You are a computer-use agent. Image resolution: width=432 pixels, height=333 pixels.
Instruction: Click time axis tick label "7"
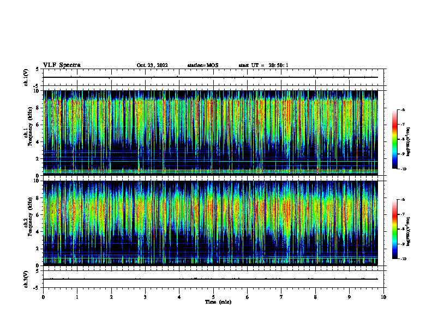(281, 297)
